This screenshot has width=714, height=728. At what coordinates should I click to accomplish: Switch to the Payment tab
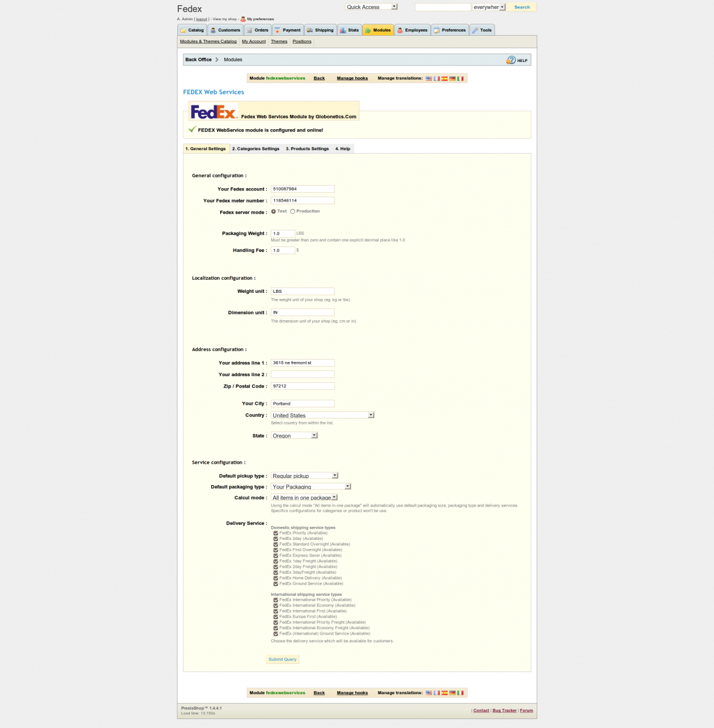(x=287, y=30)
